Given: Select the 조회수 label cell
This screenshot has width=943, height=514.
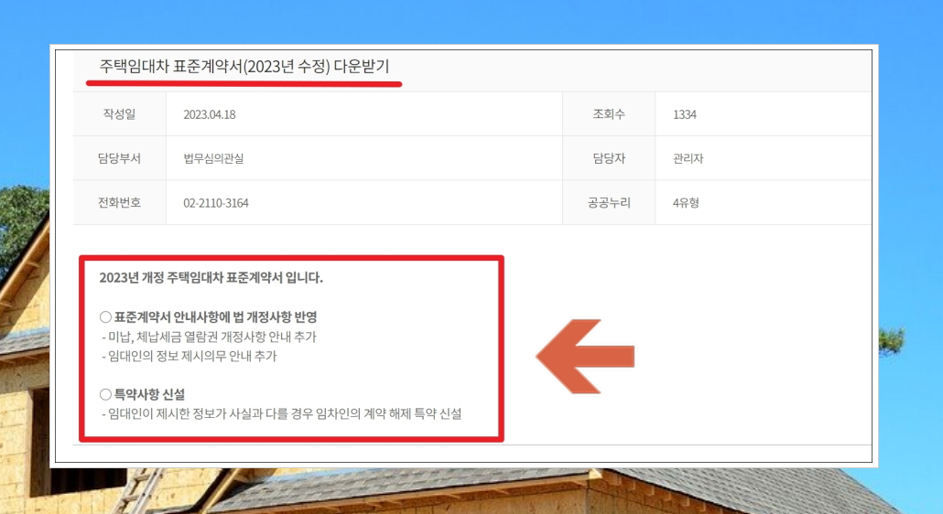Looking at the screenshot, I should (609, 114).
